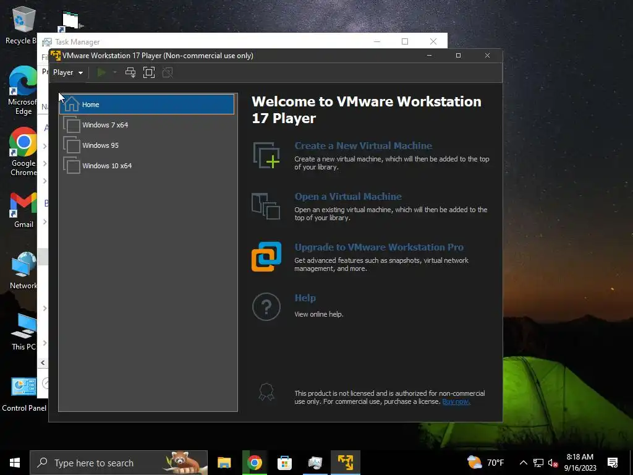633x475 pixels.
Task: Close the VMware Workstation Player window
Action: coord(487,55)
